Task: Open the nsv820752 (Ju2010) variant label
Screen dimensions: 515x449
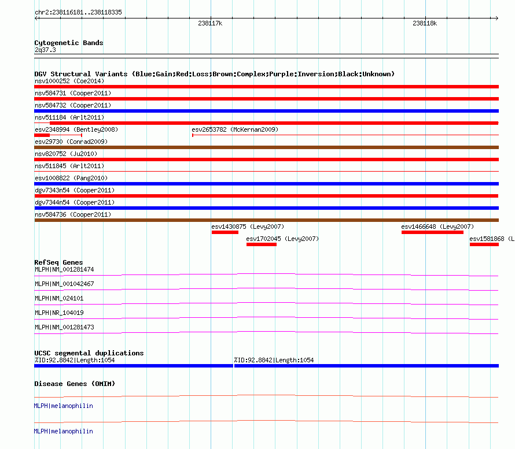Action: point(66,154)
